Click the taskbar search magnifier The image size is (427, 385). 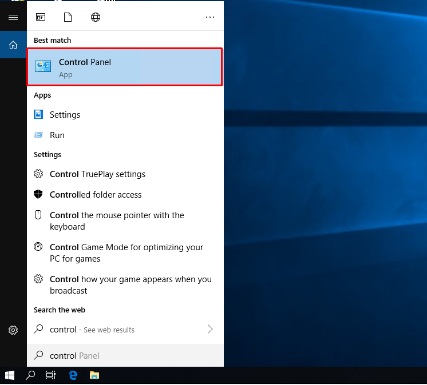point(30,375)
